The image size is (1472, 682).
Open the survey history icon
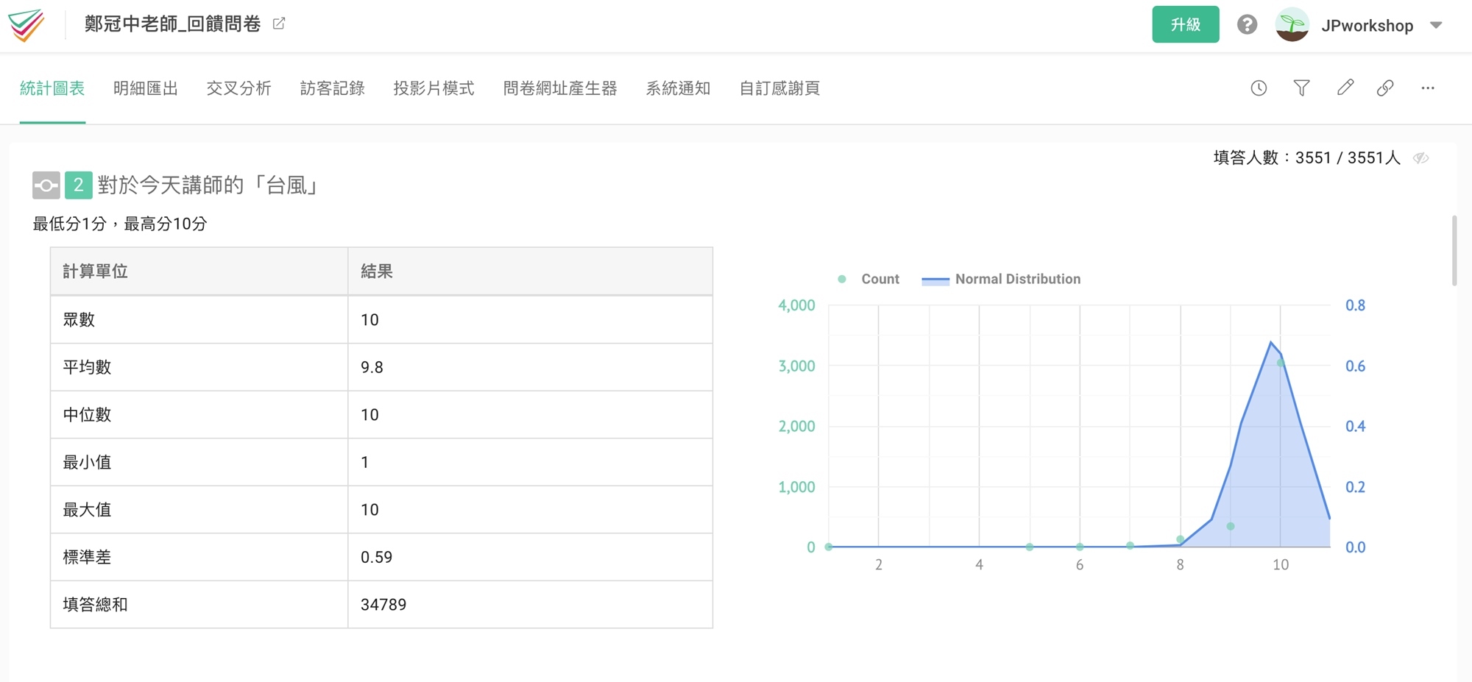pos(1259,88)
